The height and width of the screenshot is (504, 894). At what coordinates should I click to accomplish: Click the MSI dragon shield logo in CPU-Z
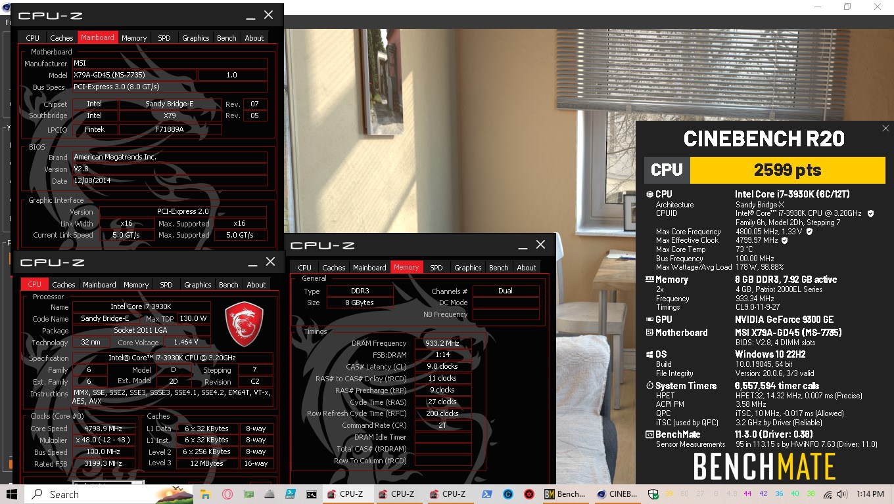[x=245, y=324]
